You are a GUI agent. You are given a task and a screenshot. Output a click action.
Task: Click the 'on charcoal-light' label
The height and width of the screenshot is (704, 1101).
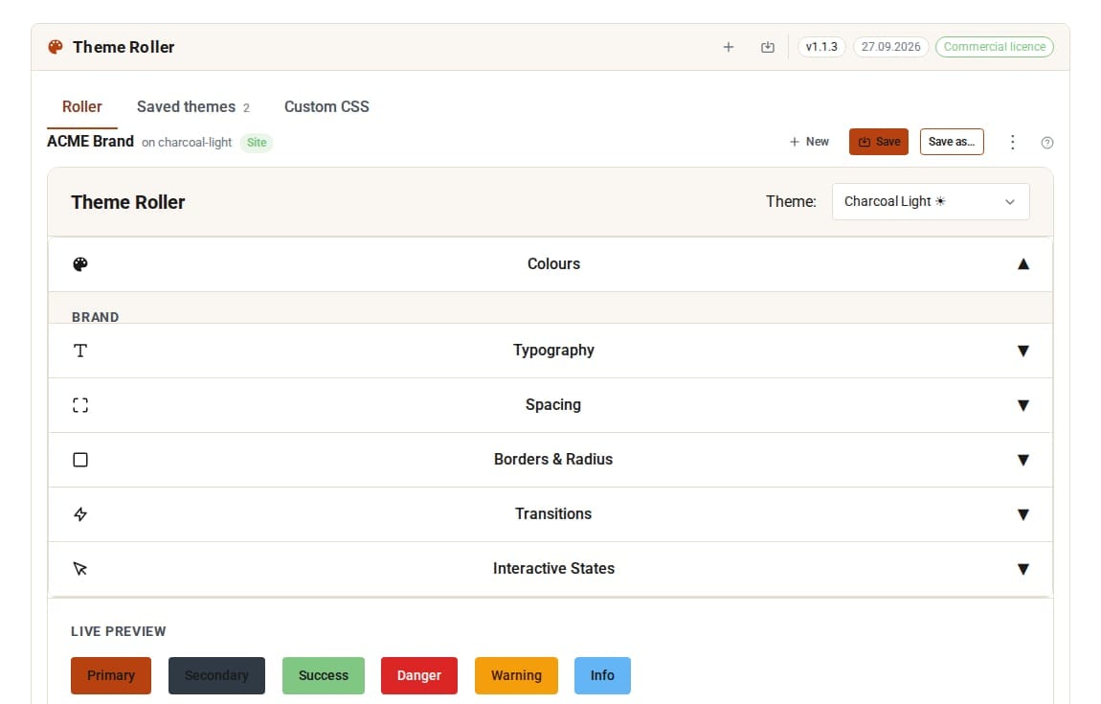pos(187,143)
